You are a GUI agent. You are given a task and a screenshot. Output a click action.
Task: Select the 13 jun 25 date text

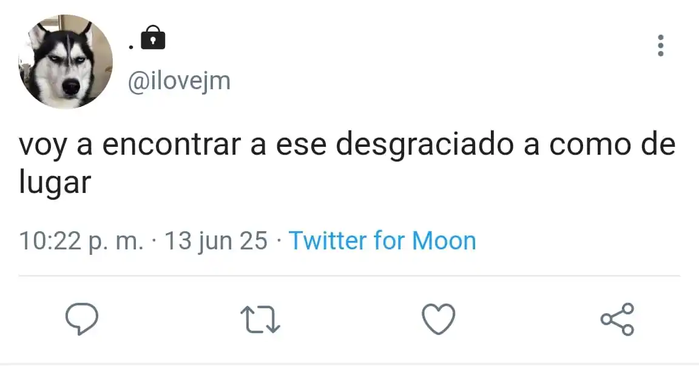[216, 242]
